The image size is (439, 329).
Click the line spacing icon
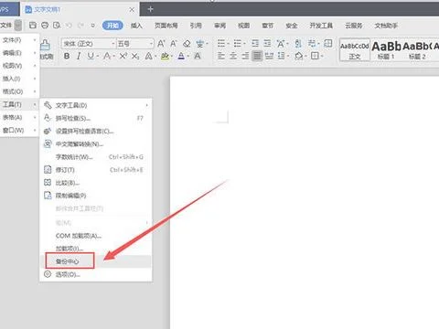[x=282, y=56]
